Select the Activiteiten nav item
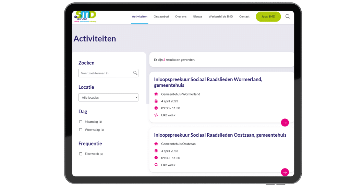Image resolution: width=351 pixels, height=187 pixels. pyautogui.click(x=140, y=16)
